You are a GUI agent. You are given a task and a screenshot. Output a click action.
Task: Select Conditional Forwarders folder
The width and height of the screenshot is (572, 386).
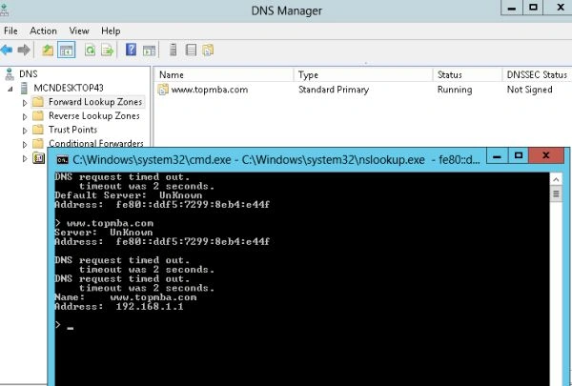pos(96,143)
